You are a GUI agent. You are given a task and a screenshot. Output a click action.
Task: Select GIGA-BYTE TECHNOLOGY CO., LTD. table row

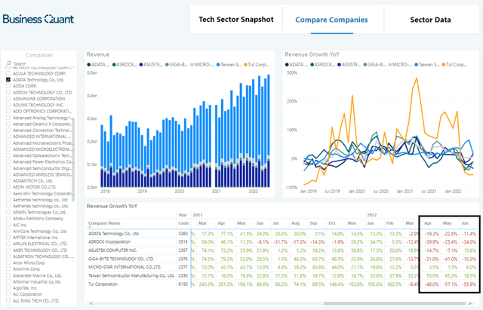pyautogui.click(x=121, y=259)
